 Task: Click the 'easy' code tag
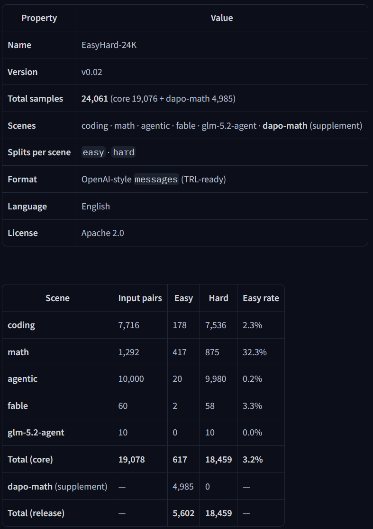click(x=93, y=152)
